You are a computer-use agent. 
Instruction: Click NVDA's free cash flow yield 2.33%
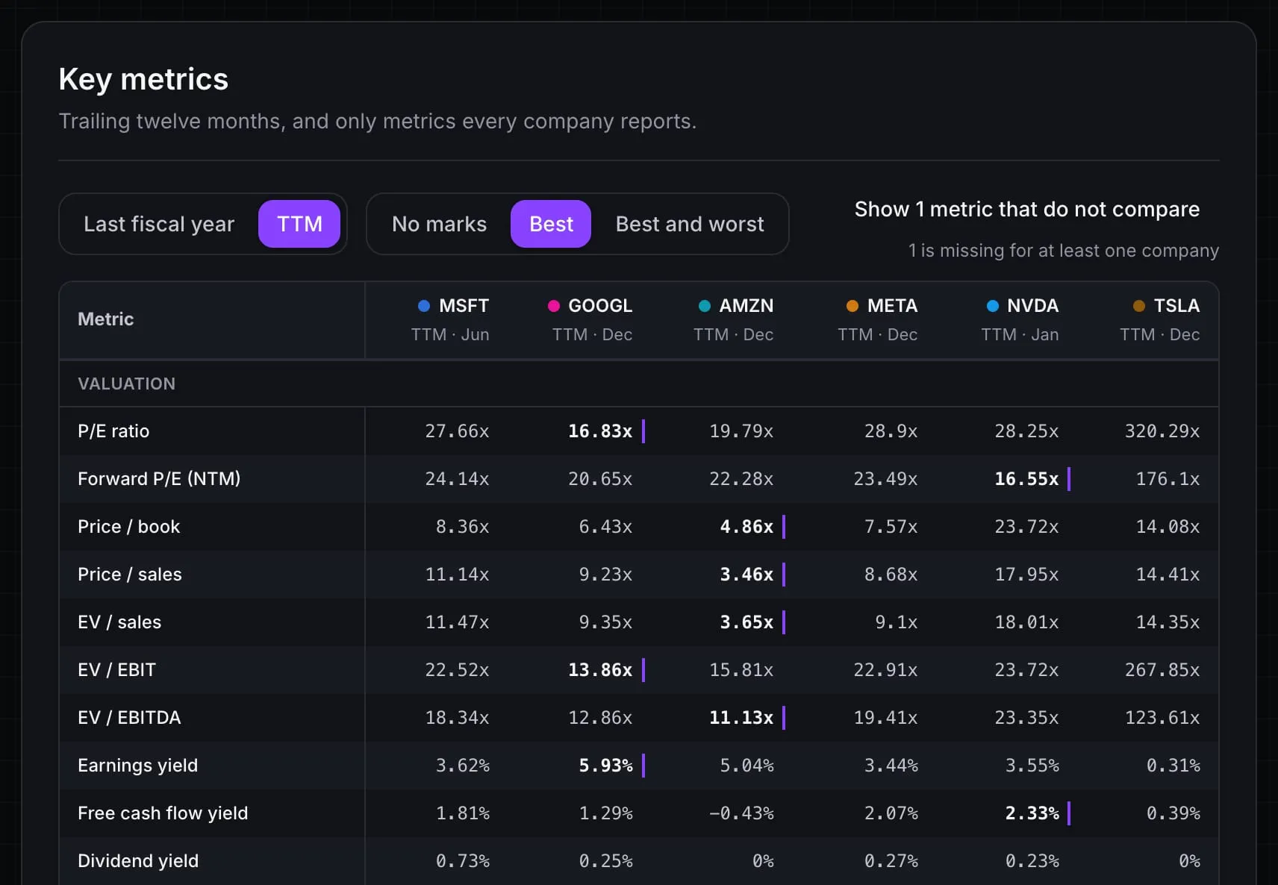1032,813
